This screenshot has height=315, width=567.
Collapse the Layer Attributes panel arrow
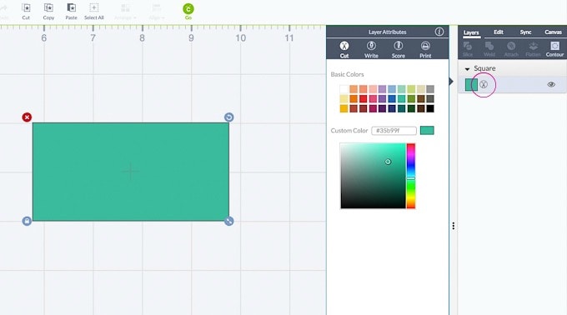coord(451,82)
